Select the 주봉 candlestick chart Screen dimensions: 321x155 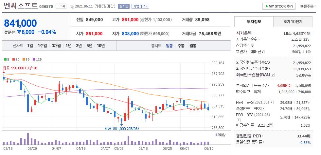pos(181,46)
